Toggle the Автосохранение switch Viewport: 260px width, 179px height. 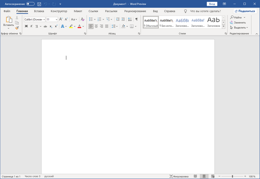click(x=30, y=4)
